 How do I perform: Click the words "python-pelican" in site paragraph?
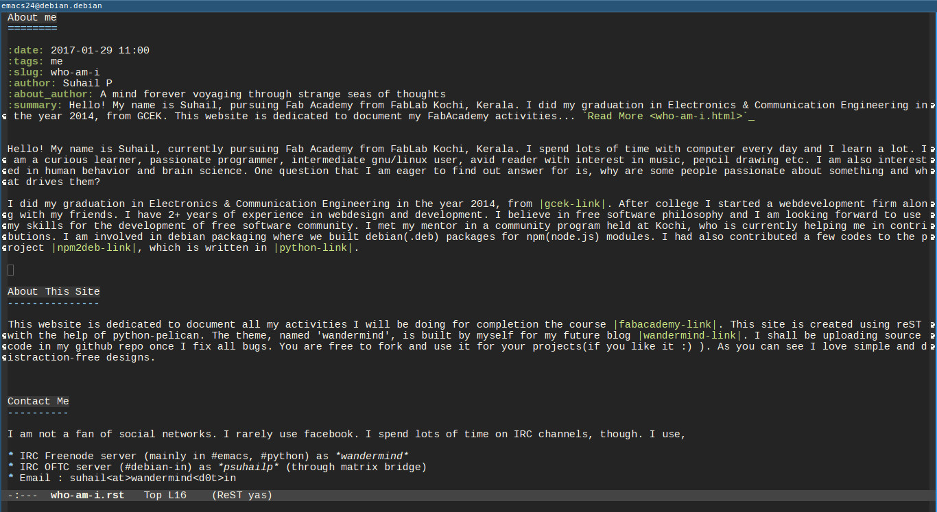pos(162,336)
